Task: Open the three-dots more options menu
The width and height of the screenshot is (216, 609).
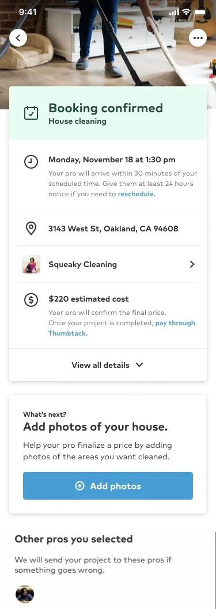Action: point(198,37)
